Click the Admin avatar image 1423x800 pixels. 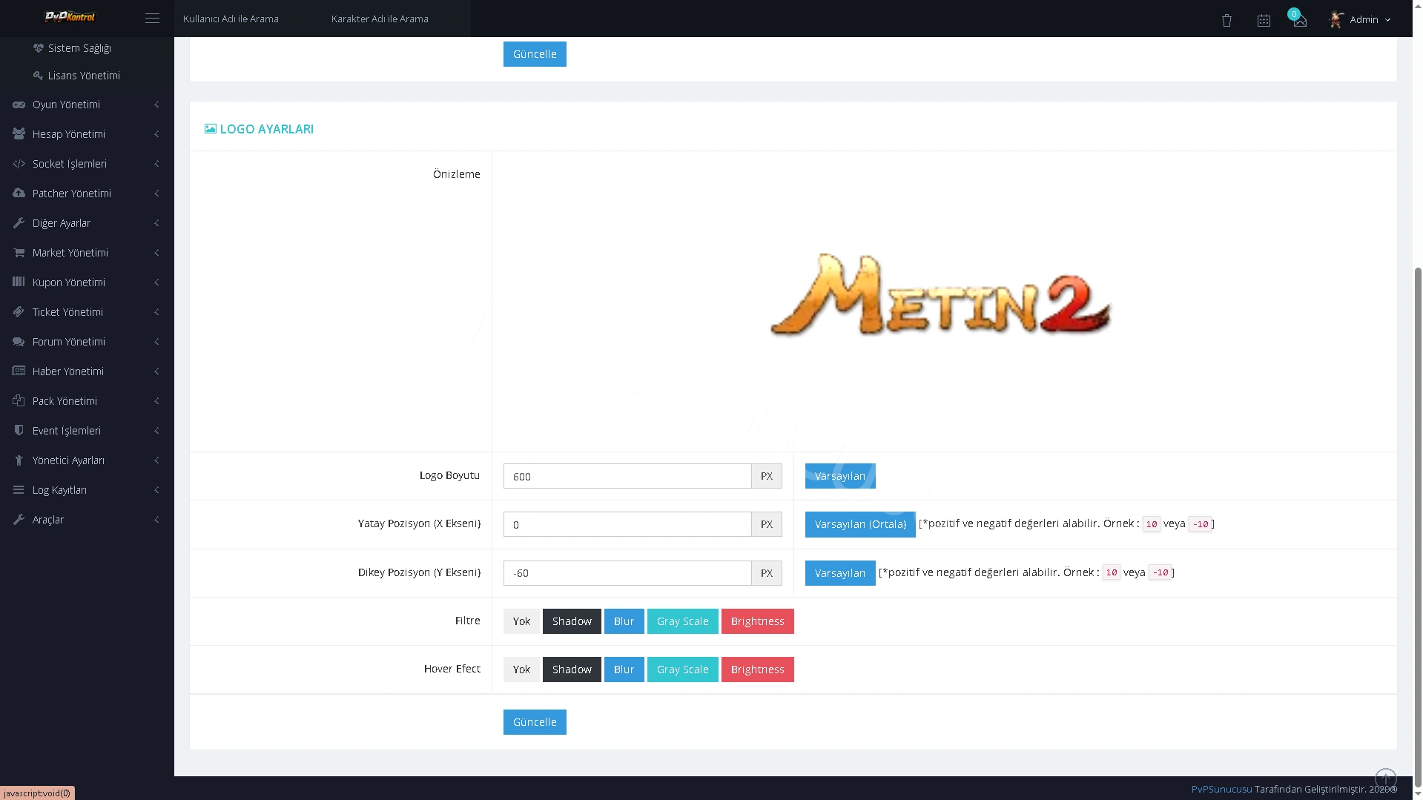(x=1336, y=19)
